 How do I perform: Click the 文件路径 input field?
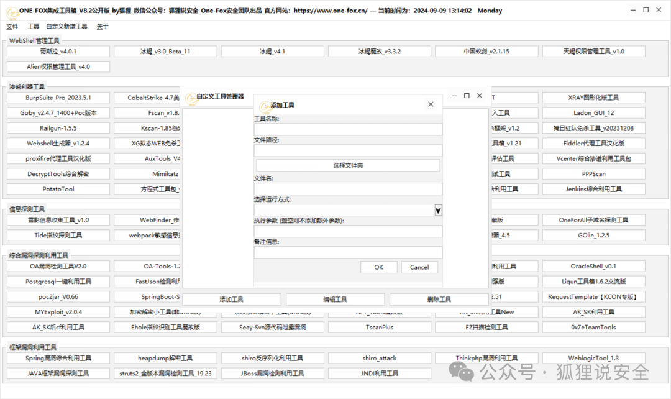(348, 150)
